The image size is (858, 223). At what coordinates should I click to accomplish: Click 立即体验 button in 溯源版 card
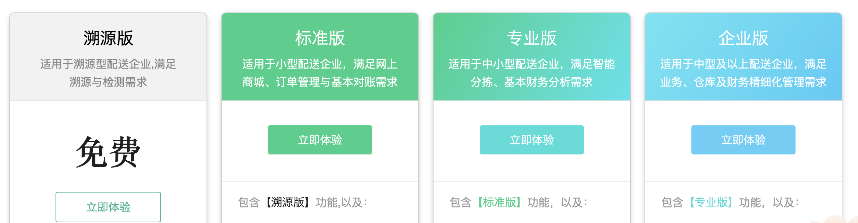(x=108, y=207)
